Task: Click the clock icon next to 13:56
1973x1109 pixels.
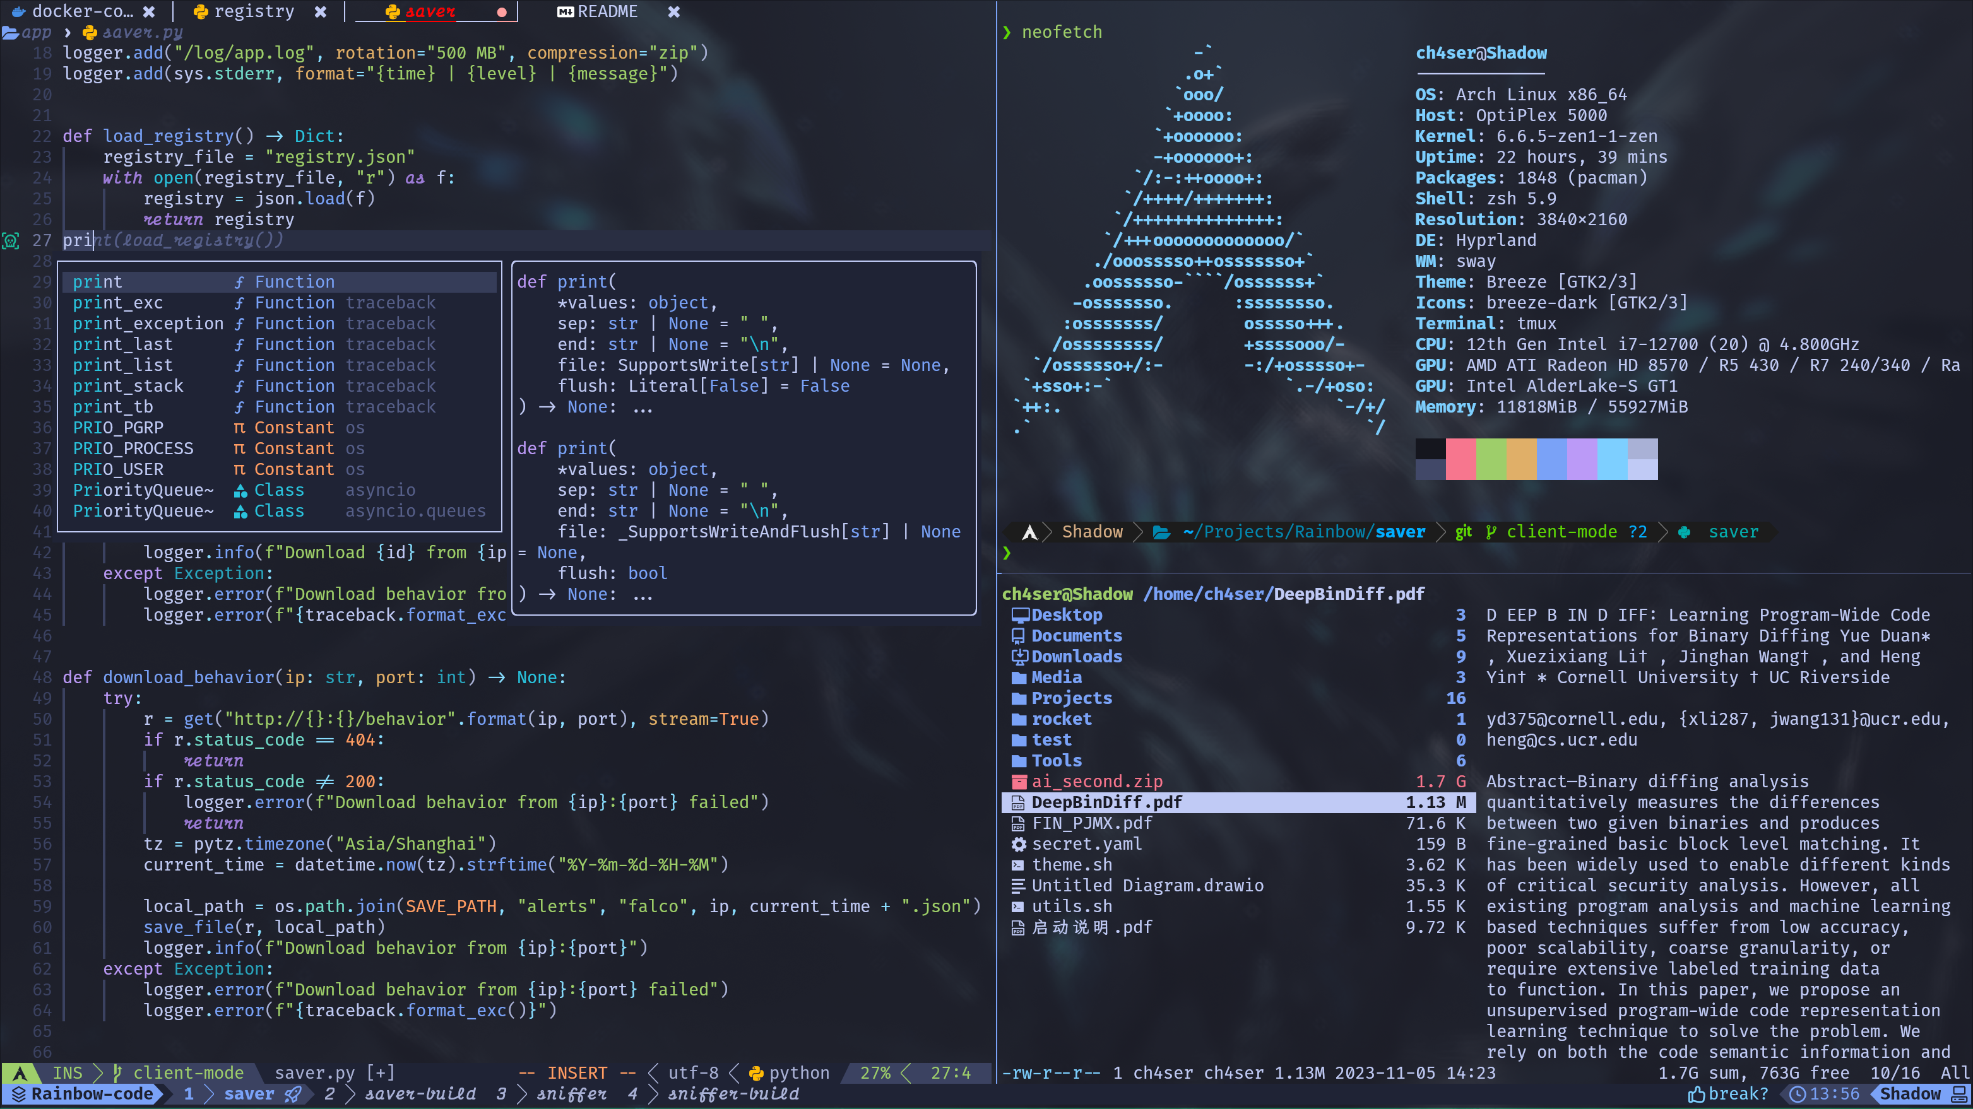Action: point(1798,1094)
